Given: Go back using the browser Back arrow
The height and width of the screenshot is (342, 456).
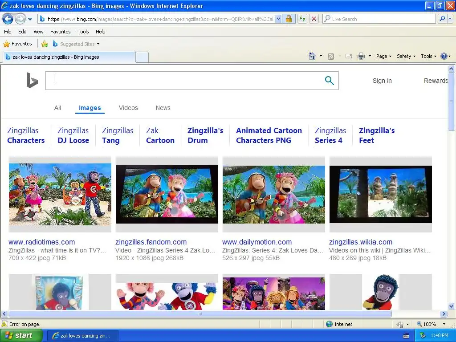Looking at the screenshot, I should [8, 19].
